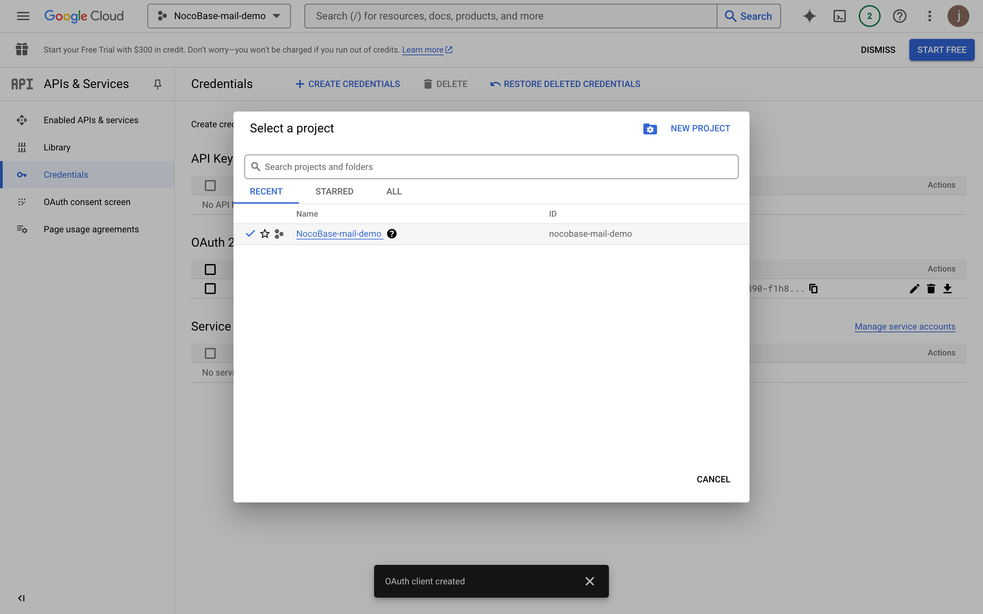Star the NocoBase-mail-demo project
The height and width of the screenshot is (614, 983).
tap(265, 234)
